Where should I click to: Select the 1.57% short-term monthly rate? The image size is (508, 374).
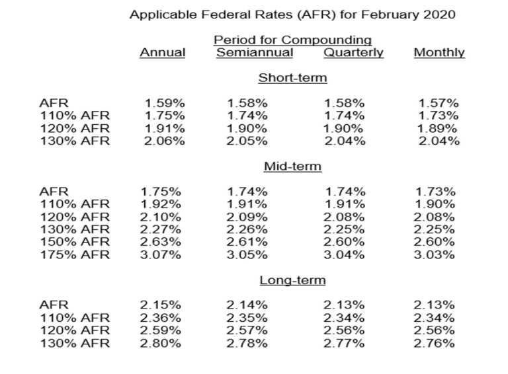(439, 104)
